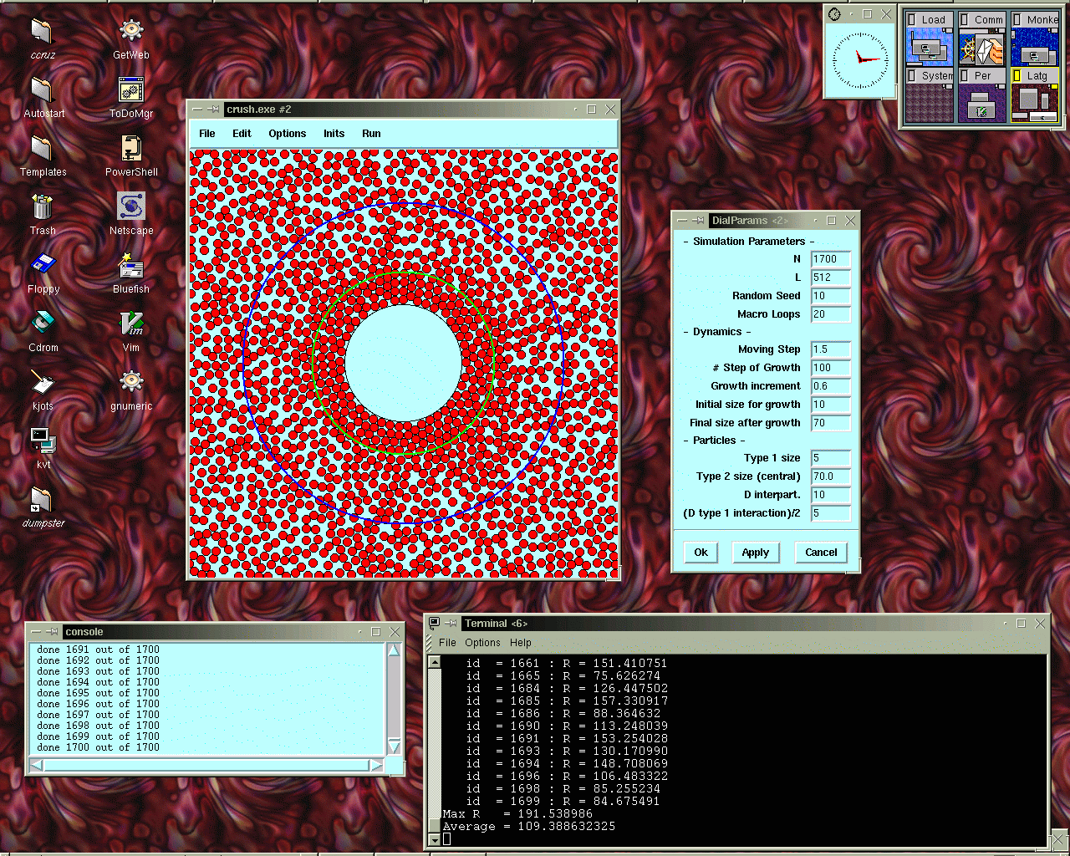Image resolution: width=1070 pixels, height=856 pixels.
Task: Click the sticky pin in DialParams title bar
Action: click(698, 221)
